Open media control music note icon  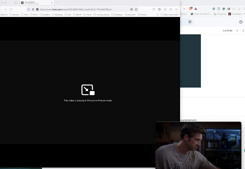tap(239, 9)
